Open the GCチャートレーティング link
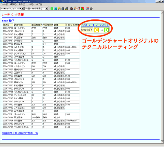164x147 pixels. (x=95, y=25)
